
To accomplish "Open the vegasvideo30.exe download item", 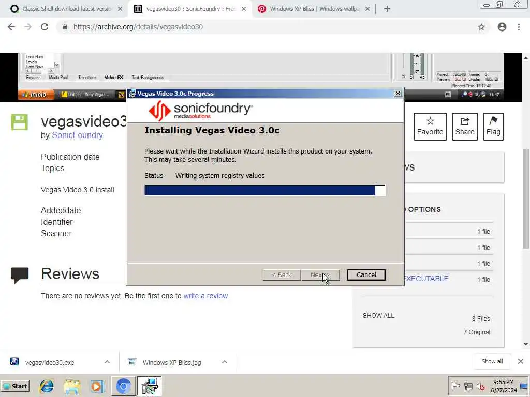I will pyautogui.click(x=49, y=362).
